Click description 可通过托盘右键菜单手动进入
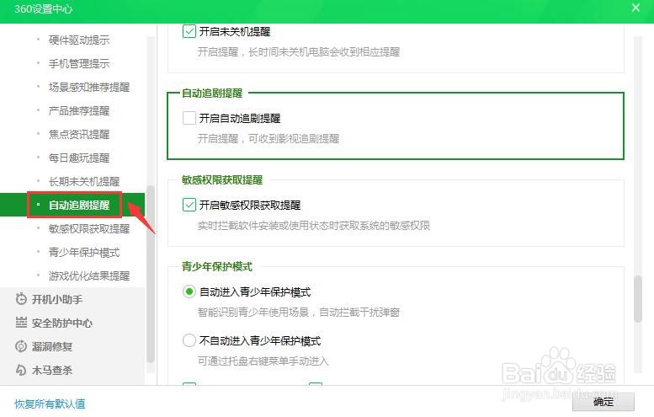Screen dimensions: 654x417 click(x=263, y=361)
